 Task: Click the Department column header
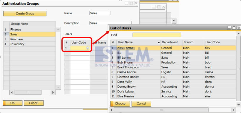point(171,42)
